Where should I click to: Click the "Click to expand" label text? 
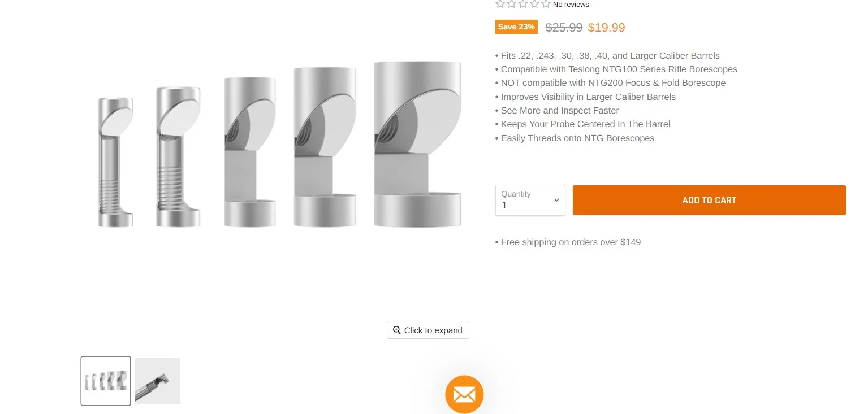433,330
